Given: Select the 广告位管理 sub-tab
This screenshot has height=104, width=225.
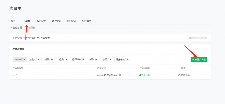Looking at the screenshot, I should pyautogui.click(x=16, y=28).
